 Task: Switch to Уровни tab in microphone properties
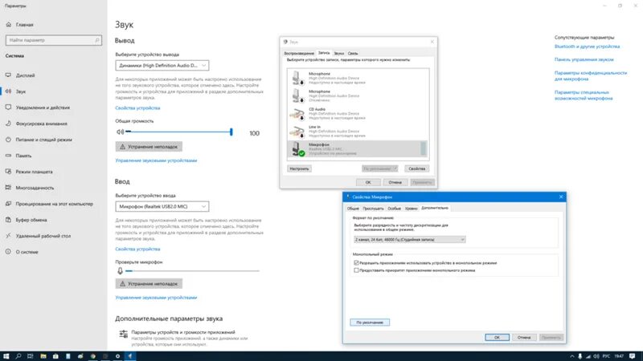[x=411, y=209]
